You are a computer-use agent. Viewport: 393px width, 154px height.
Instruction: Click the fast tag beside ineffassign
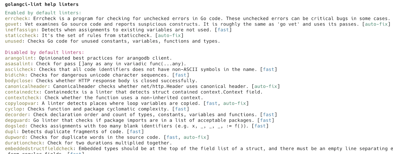pyautogui.click(x=223, y=30)
